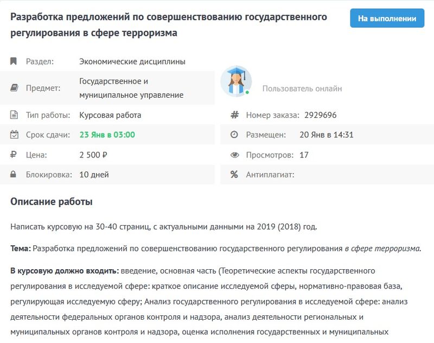
Task: Click the document icon beside Тип работы
Action: click(14, 115)
